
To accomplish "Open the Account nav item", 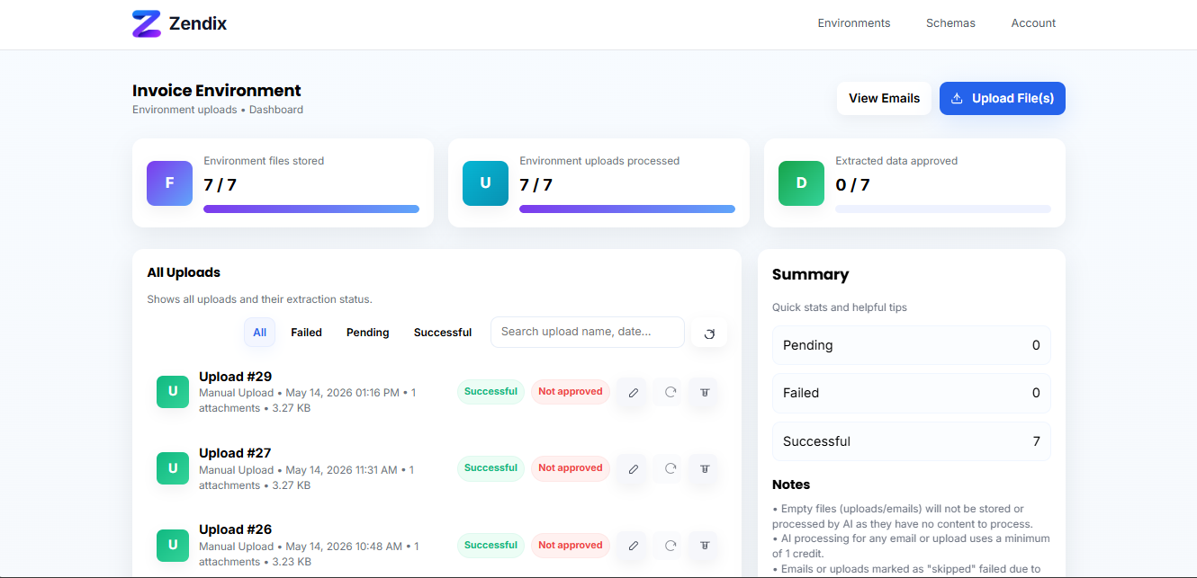I will click(1033, 23).
